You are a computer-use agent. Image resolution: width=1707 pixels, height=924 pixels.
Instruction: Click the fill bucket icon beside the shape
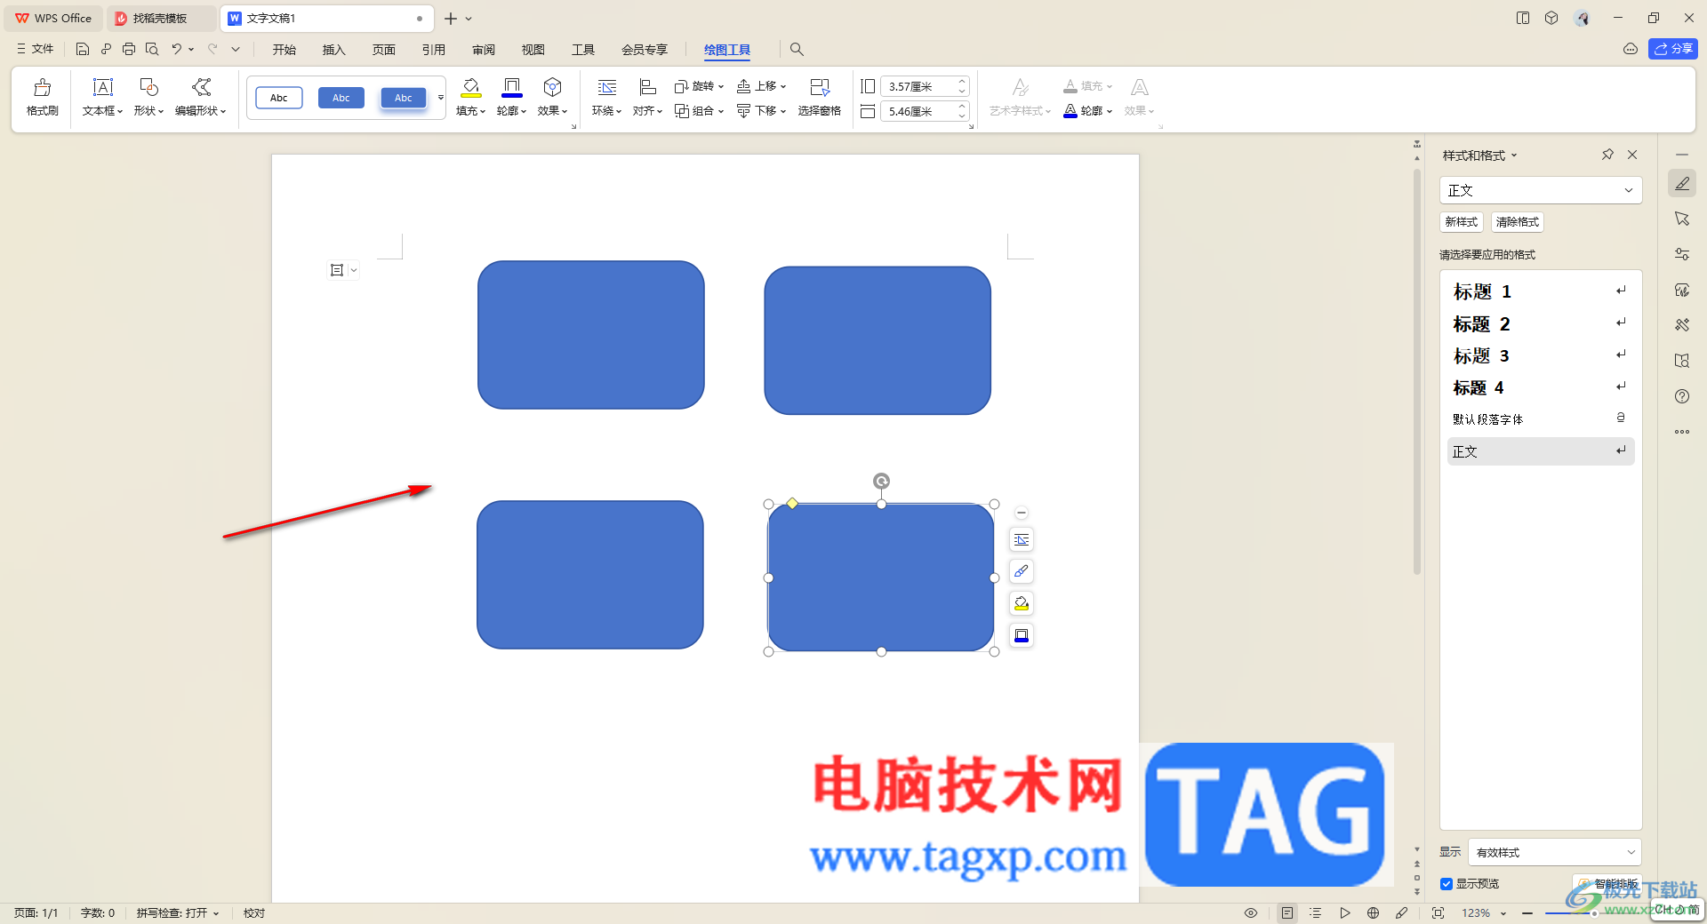tap(1022, 603)
